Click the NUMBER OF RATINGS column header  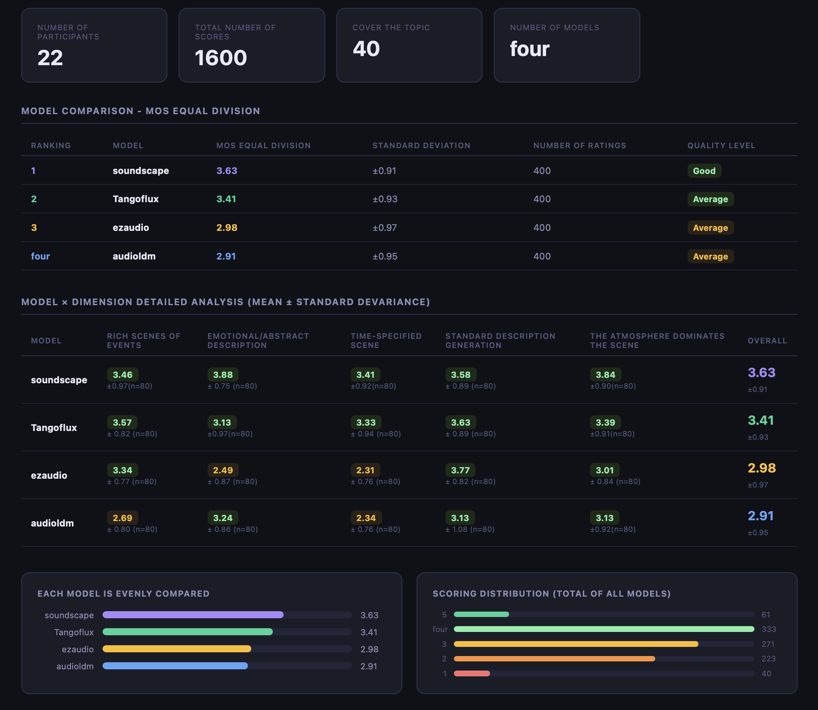pyautogui.click(x=580, y=145)
